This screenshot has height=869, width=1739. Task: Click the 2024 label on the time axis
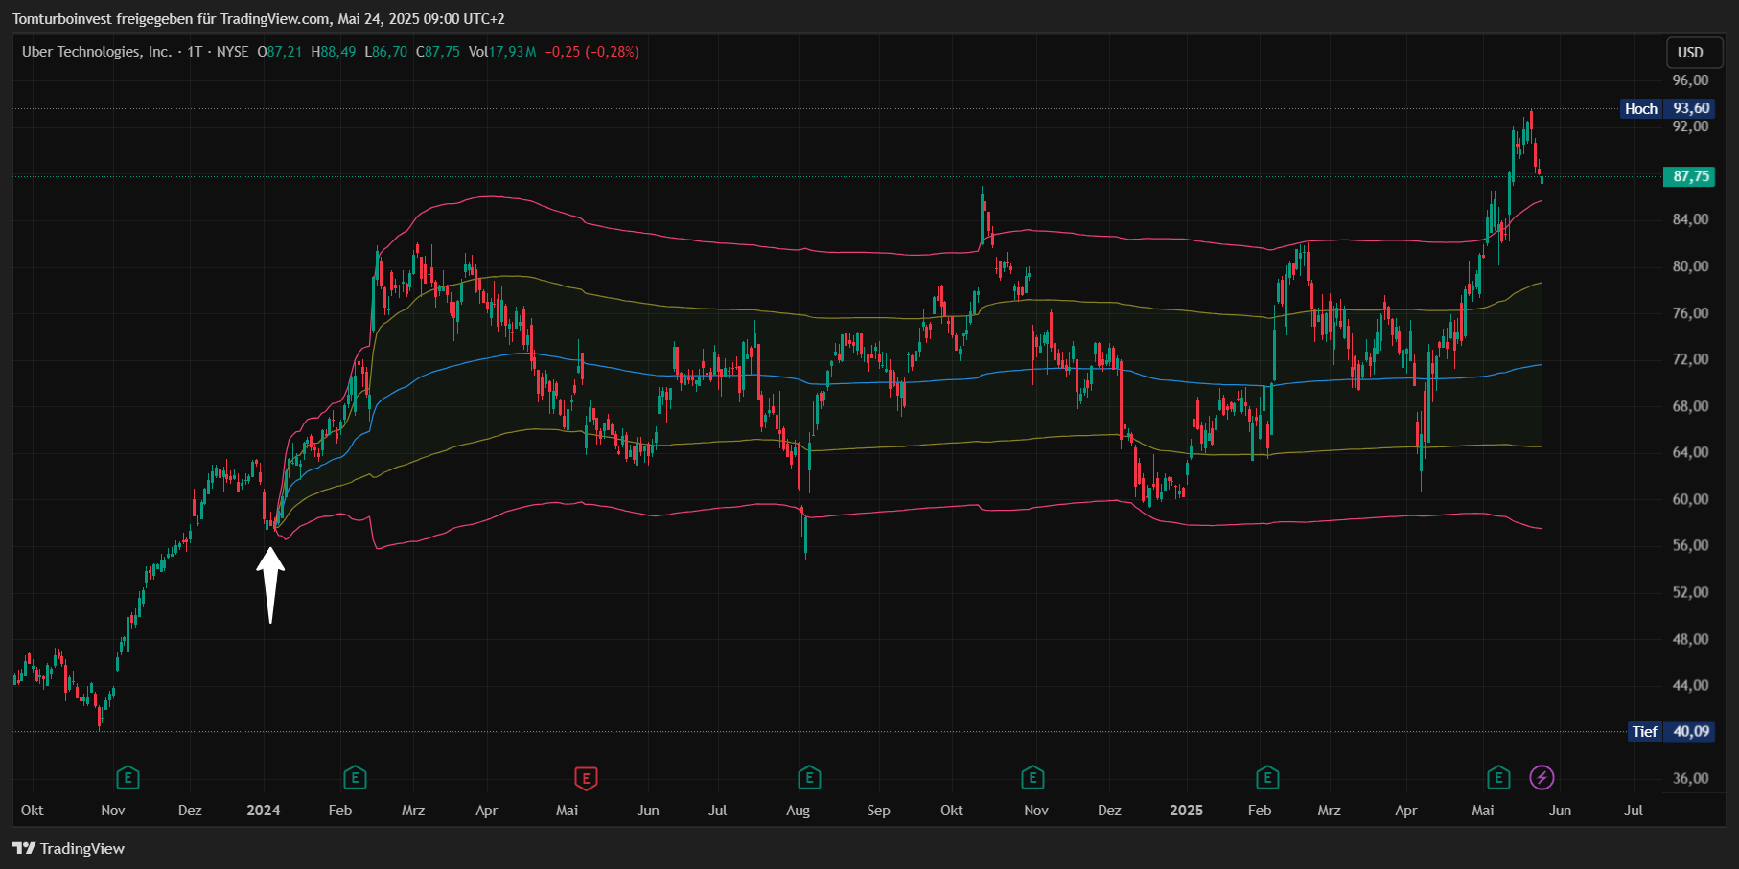(x=264, y=811)
